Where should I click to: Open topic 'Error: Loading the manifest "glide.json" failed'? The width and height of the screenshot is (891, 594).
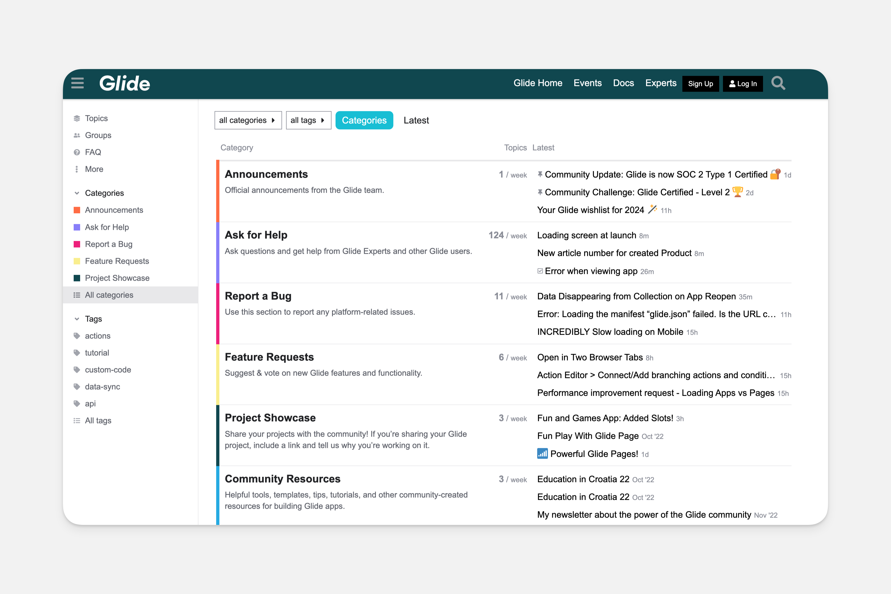click(656, 314)
